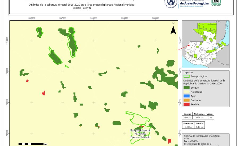This screenshot has height=146, width=239.
Task: Click the Consejo Nacional de Áreas Protegidas wordmark
Action: [194, 3]
